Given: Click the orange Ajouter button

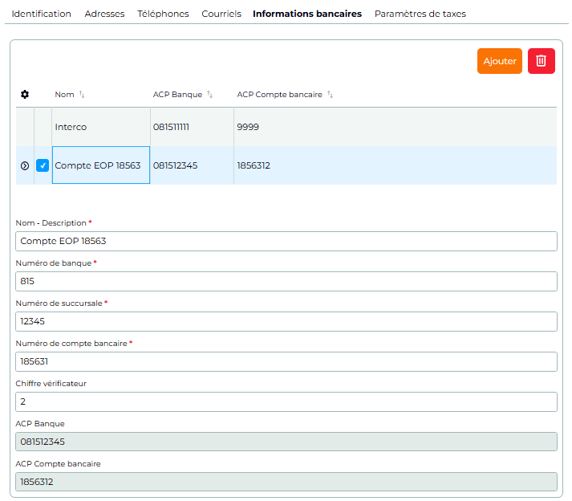Looking at the screenshot, I should pyautogui.click(x=500, y=61).
